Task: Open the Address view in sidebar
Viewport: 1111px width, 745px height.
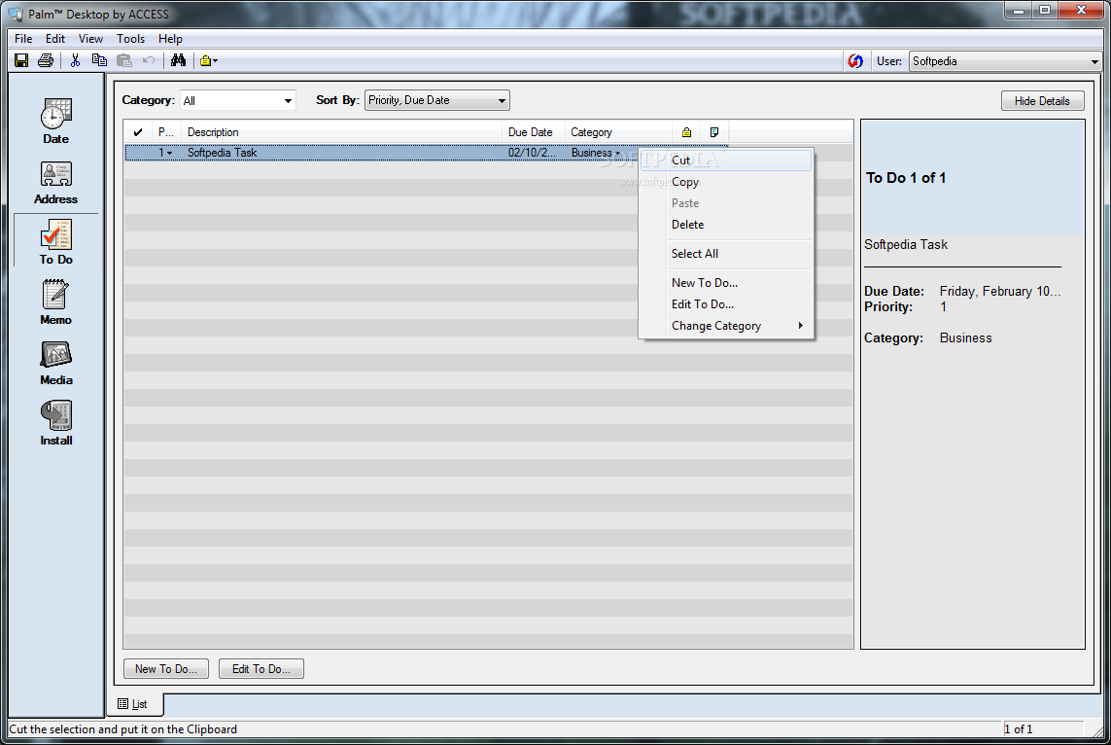Action: (x=56, y=183)
